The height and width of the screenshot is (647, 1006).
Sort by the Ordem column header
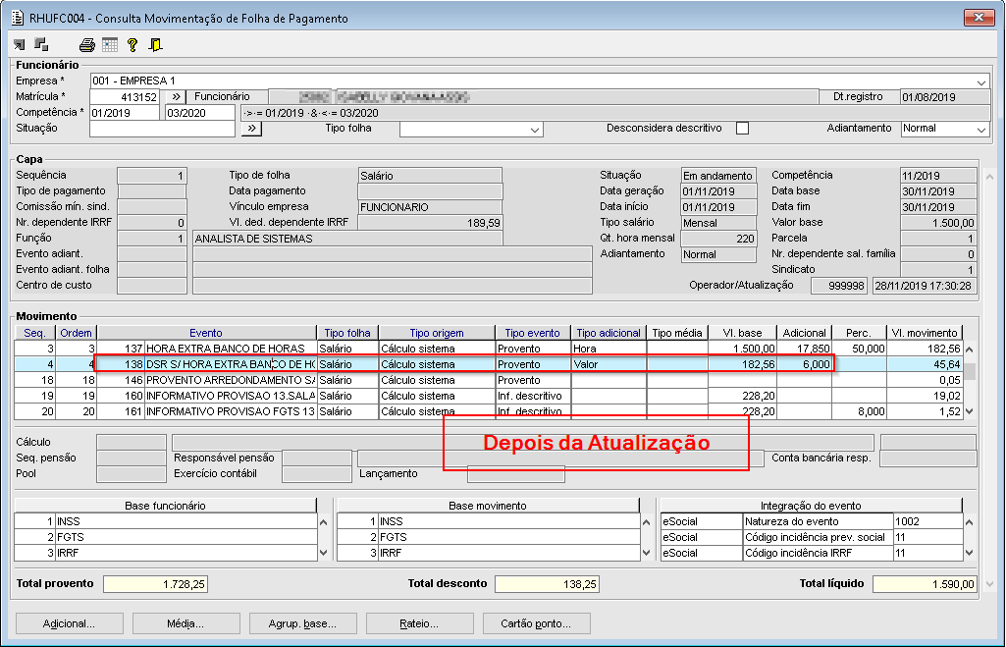point(76,333)
